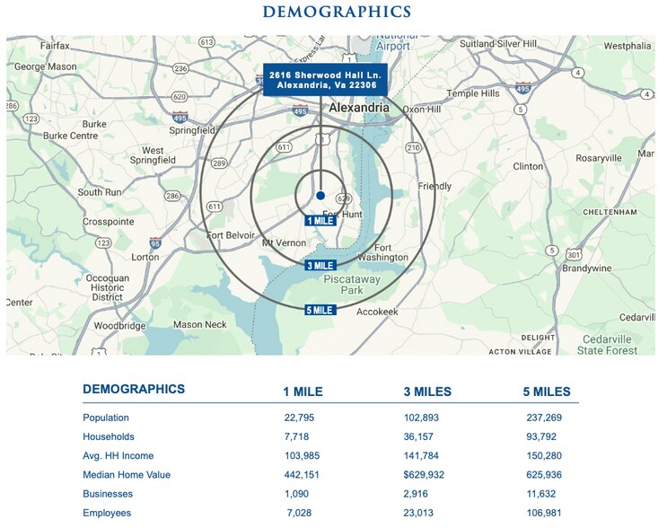The width and height of the screenshot is (667, 528).
Task: Select the 5 MILES column header
Action: coord(547,392)
